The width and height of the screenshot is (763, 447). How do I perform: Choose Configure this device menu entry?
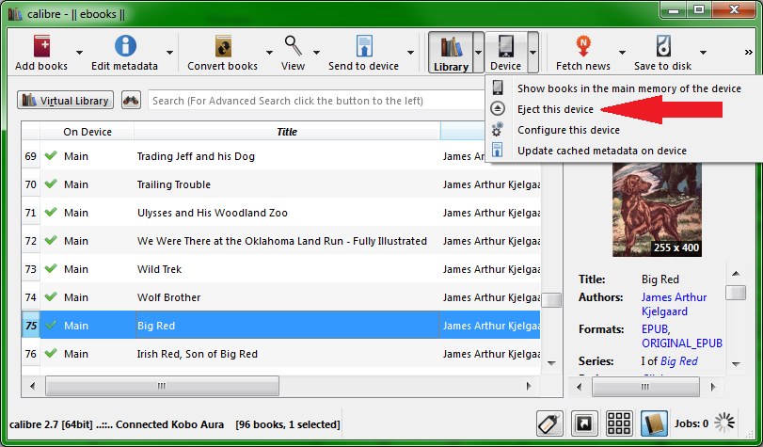coord(568,130)
